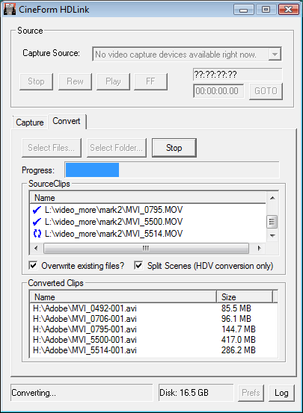
Task: Click the Disk: 16.5 GB status field
Action: 196,393
